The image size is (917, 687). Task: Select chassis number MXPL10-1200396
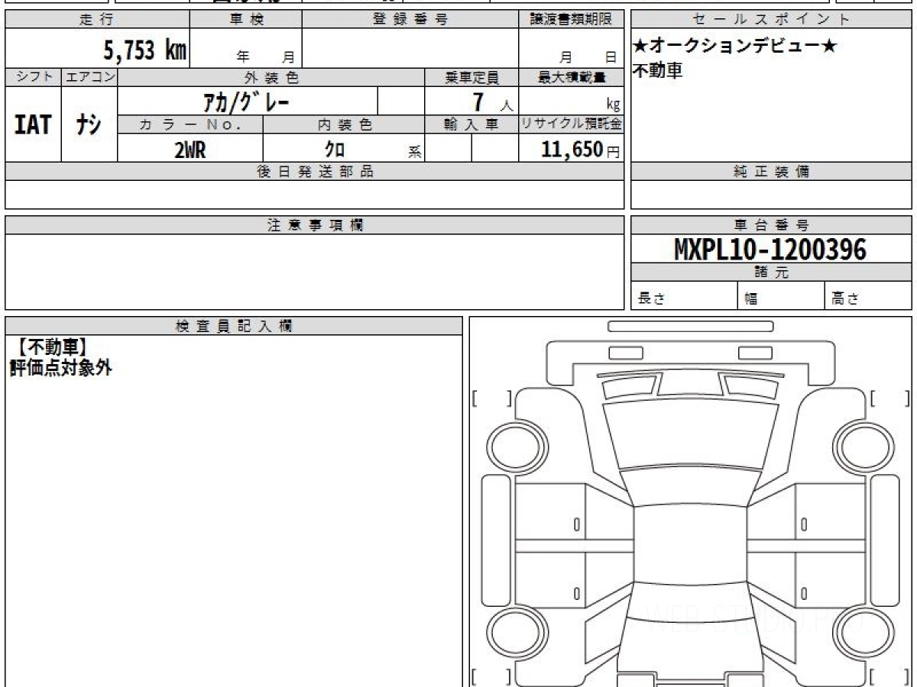[x=770, y=250]
